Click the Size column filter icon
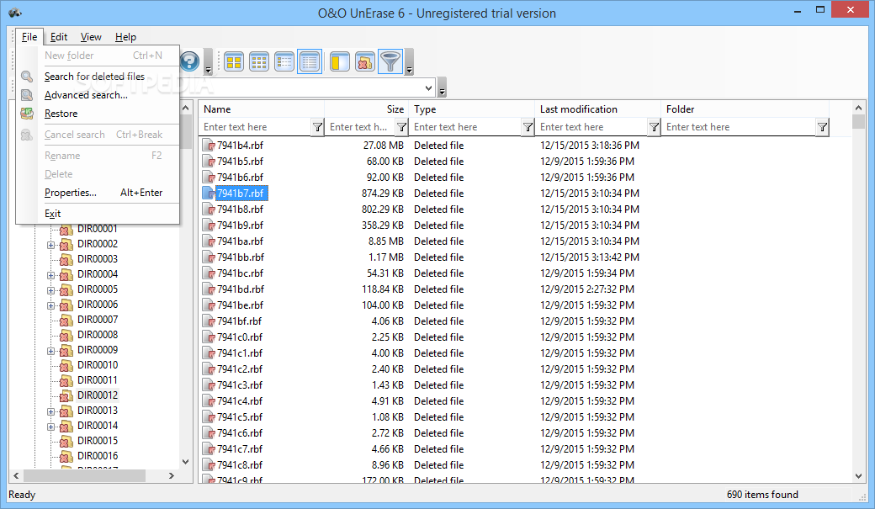Image resolution: width=875 pixels, height=509 pixels. click(401, 127)
